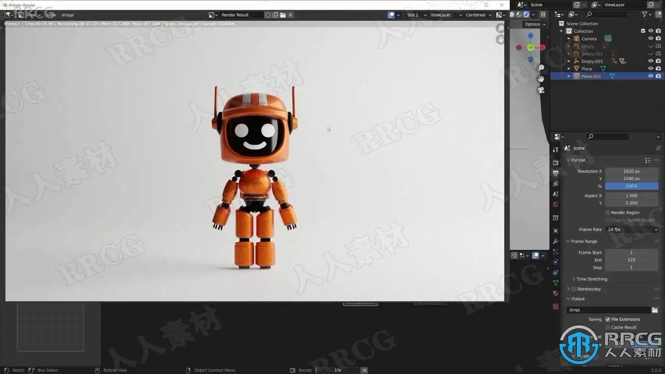The width and height of the screenshot is (665, 374).
Task: Switch viewport to solid shading
Action: click(512, 15)
